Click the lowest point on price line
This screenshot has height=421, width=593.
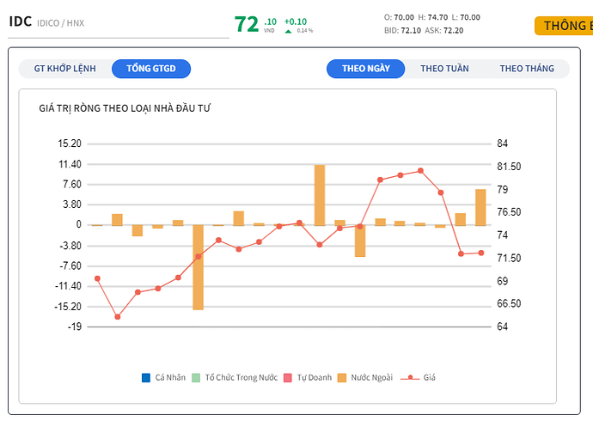coord(118,317)
